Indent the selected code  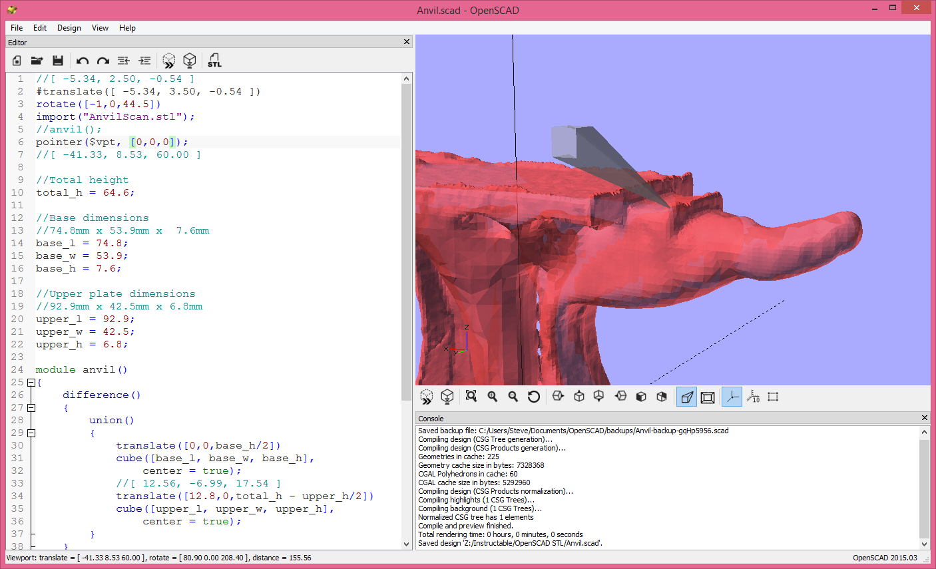click(144, 61)
